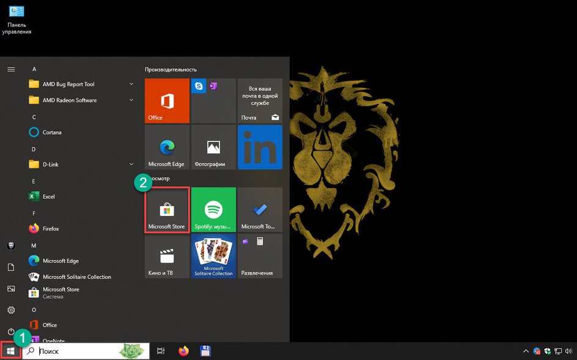Open the floppy disk app on taskbar
This screenshot has height=360, width=577.
click(x=205, y=351)
